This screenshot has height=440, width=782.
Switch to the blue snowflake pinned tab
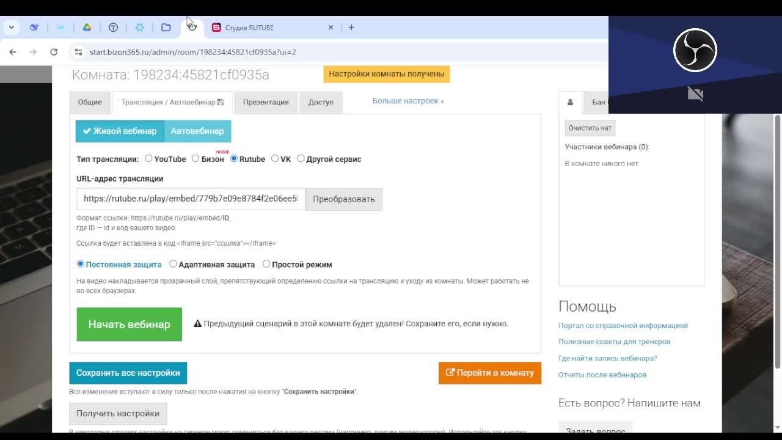coord(139,27)
